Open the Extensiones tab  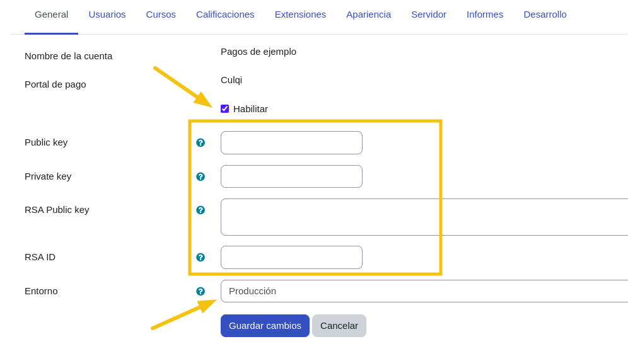coord(300,14)
